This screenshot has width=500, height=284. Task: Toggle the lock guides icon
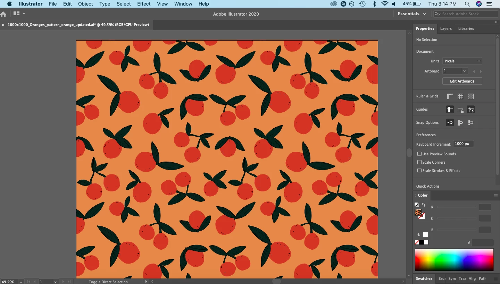coord(460,110)
